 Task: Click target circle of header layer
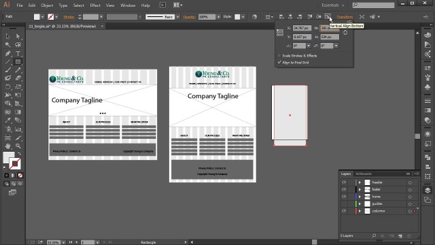410,182
